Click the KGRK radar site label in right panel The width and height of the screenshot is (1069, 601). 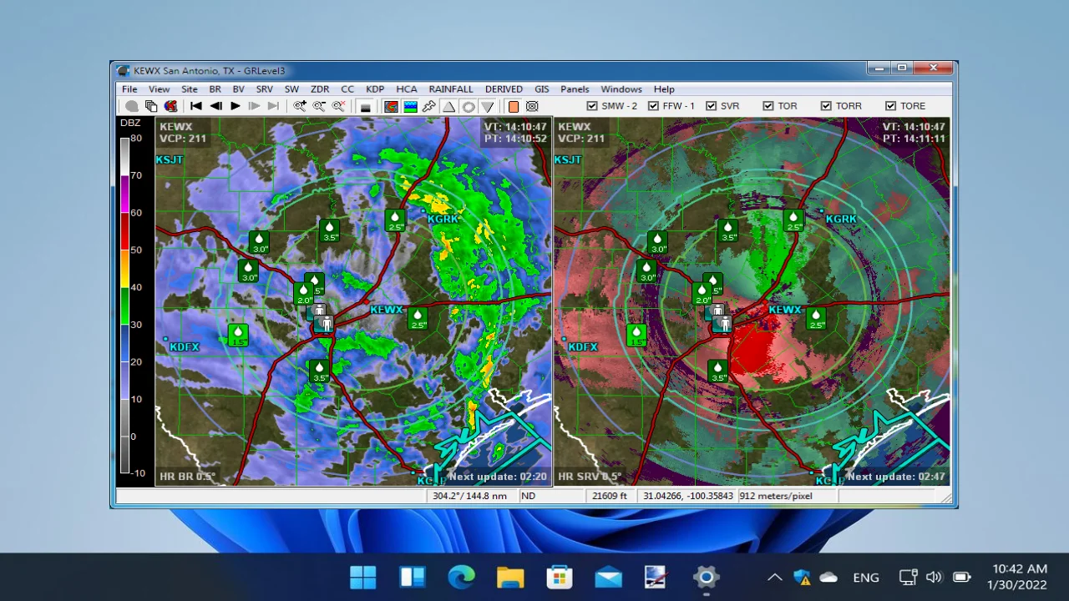coord(841,219)
